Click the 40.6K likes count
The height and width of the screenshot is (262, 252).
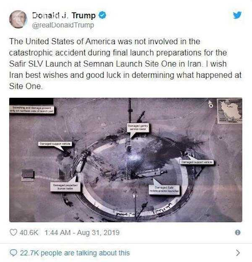point(29,233)
